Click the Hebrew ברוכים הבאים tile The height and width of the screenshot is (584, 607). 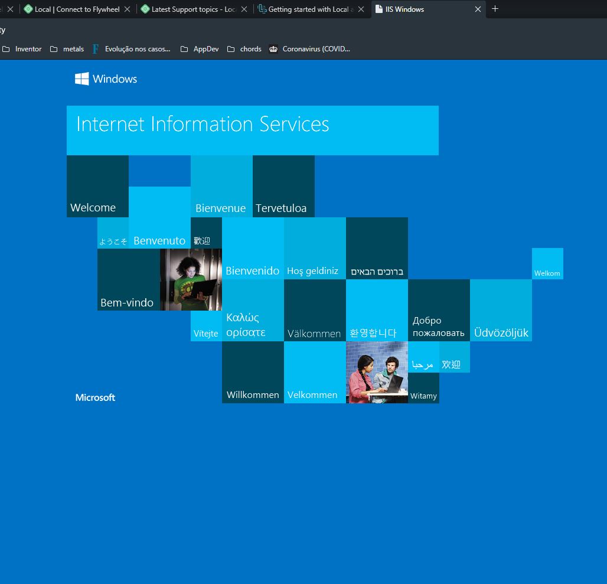[377, 249]
